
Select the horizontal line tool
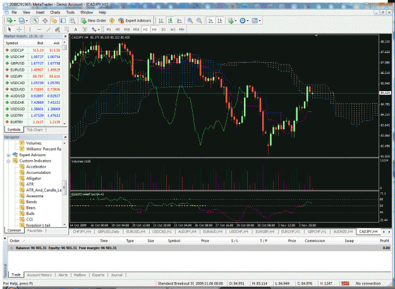tap(39, 30)
